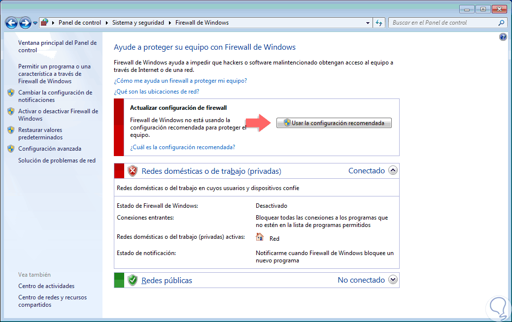Select Redes domésticas o de trabajo (privadas) heading
The image size is (512, 322).
coord(211,171)
